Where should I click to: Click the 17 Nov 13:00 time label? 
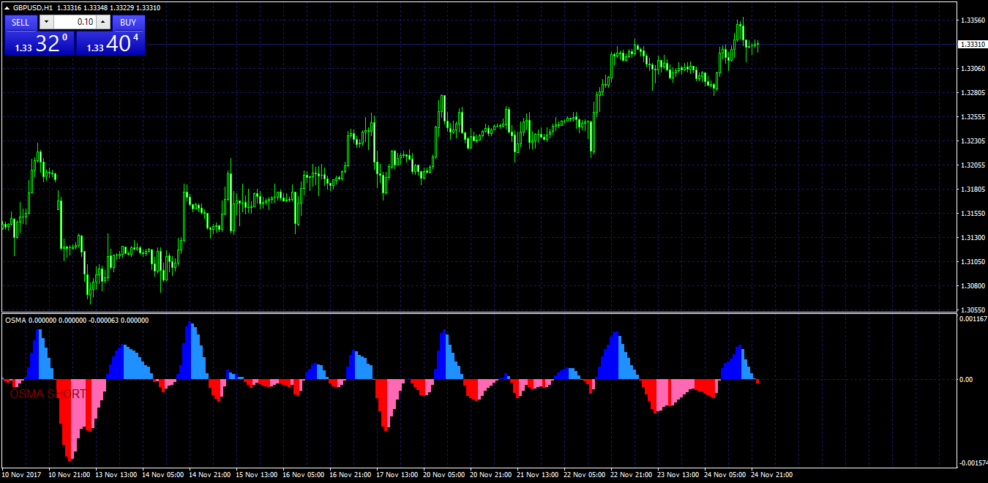coord(397,475)
